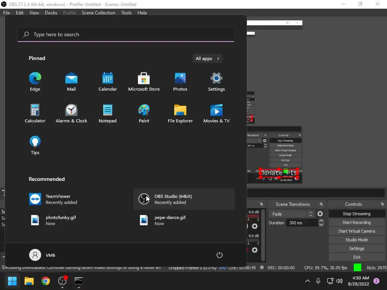Click the audio mixer vertical scrollbar
The image size is (387, 290).
(263, 235)
